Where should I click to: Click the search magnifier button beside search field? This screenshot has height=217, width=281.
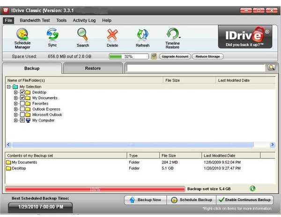tap(271, 68)
